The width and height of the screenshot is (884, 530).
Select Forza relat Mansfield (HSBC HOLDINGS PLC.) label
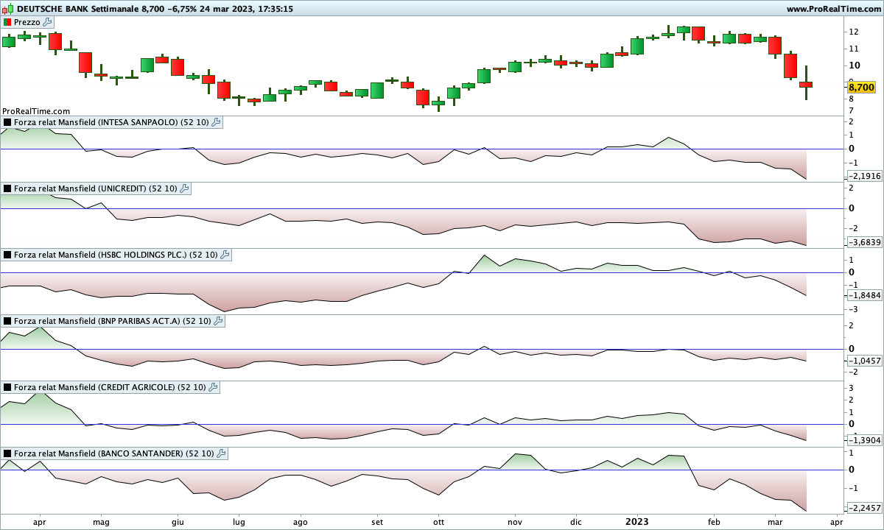point(116,255)
